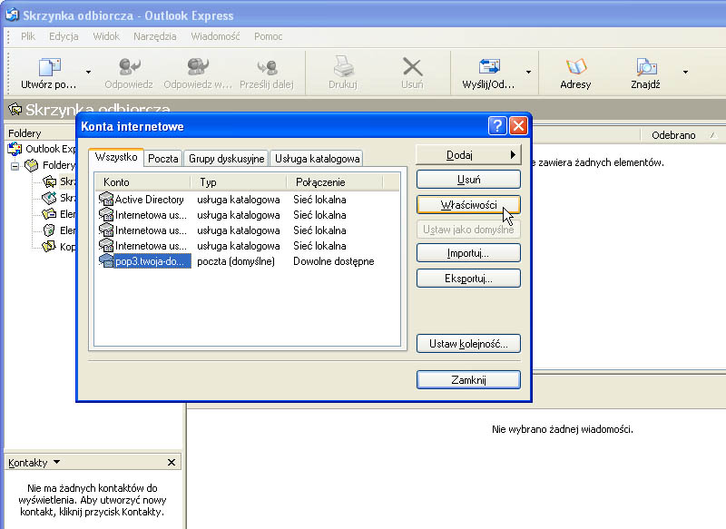Click the Odpowiedz w... reply-all icon
The width and height of the screenshot is (726, 529).
coord(198,66)
